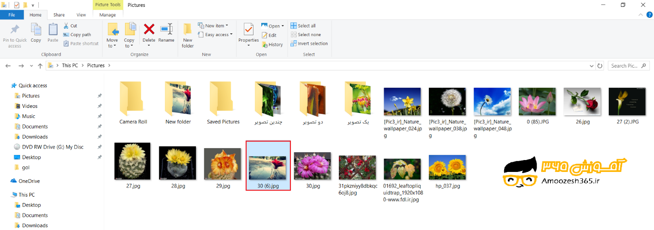Open the Help question mark icon

click(649, 15)
